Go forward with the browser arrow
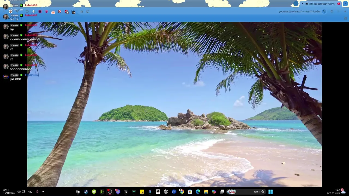Viewport: 349px width, 196px height. [x=338, y=11]
